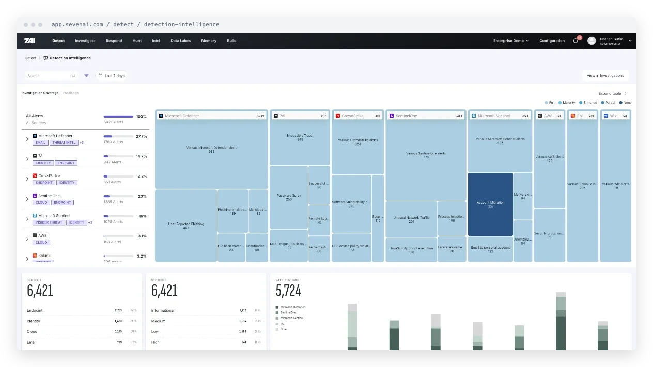Screen dimensions: 653x367
Task: Click the Wiz icon in the treemap header
Action: pos(606,116)
